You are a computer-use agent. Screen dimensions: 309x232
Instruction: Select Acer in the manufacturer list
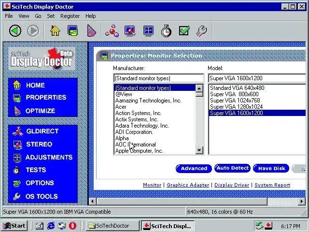pyautogui.click(x=155, y=107)
